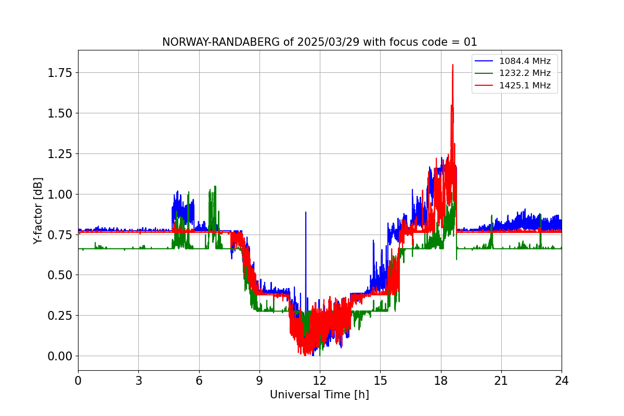624x416 pixels.
Task: Click the red line sample in legend
Action: pos(485,86)
